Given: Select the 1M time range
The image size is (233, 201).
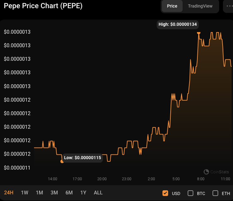Looking at the screenshot, I should (x=39, y=193).
